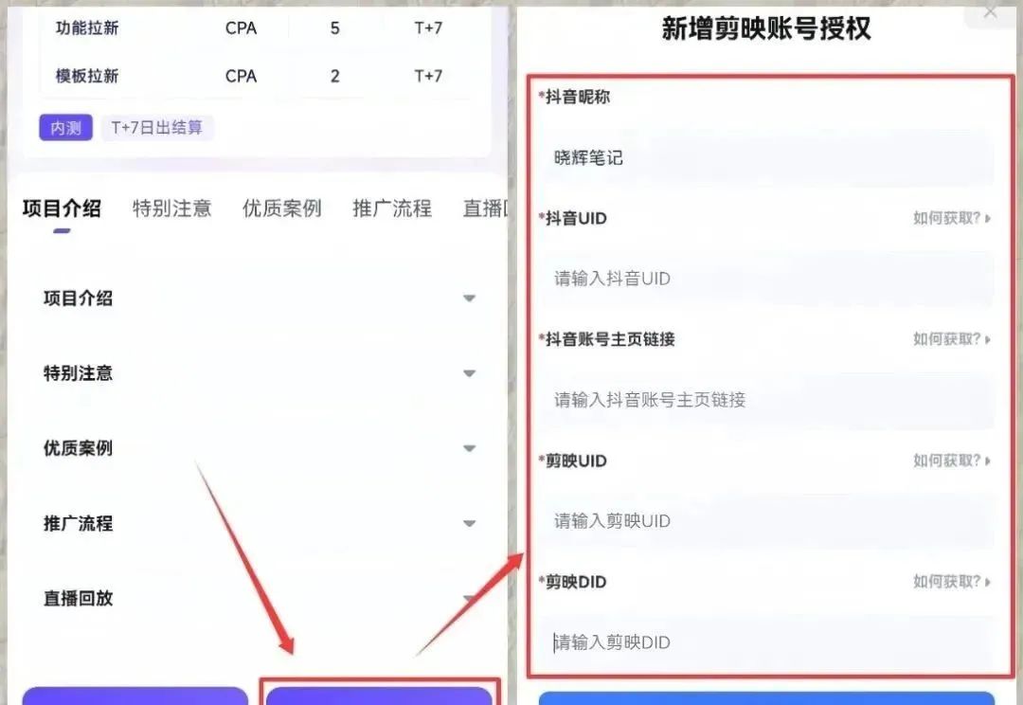1023x705 pixels.
Task: Click the 请输入剪映DID input box
Action: click(x=766, y=642)
